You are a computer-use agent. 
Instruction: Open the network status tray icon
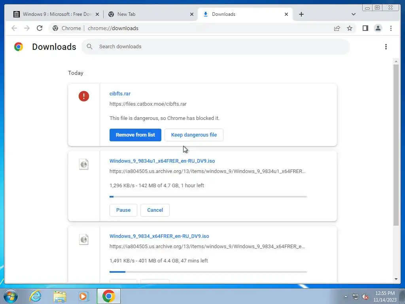pos(356,296)
